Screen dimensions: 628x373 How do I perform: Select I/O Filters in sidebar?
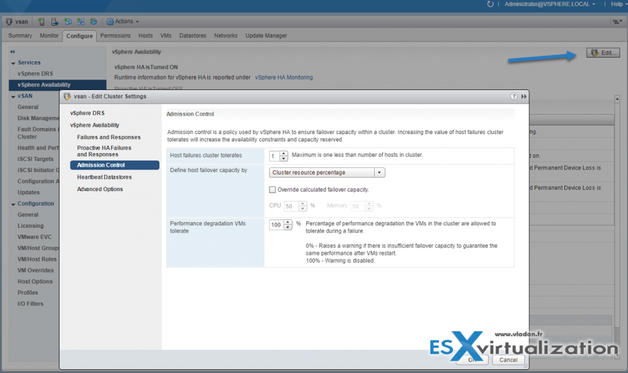pyautogui.click(x=30, y=304)
